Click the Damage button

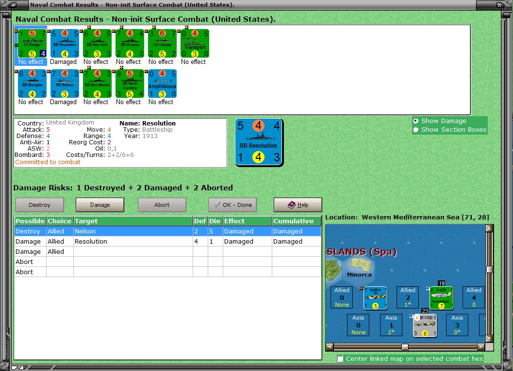pyautogui.click(x=100, y=205)
